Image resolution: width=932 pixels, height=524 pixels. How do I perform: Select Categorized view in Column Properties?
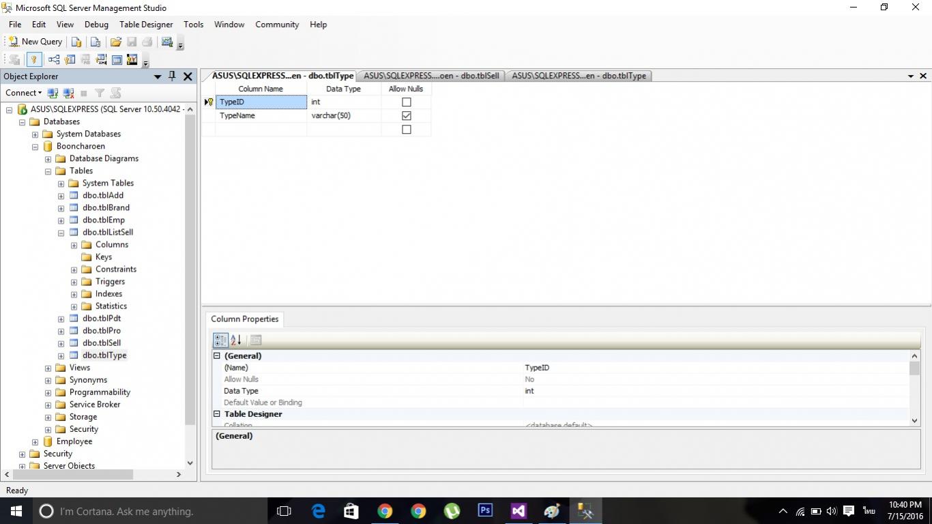pos(220,340)
